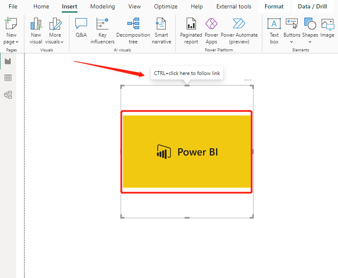Insert a Decomposition tree visual
The image size is (338, 278).
point(133,31)
